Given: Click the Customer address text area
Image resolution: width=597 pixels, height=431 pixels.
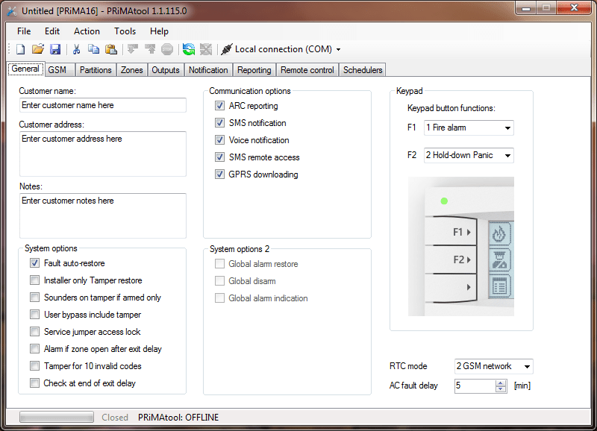Looking at the screenshot, I should click(x=103, y=154).
